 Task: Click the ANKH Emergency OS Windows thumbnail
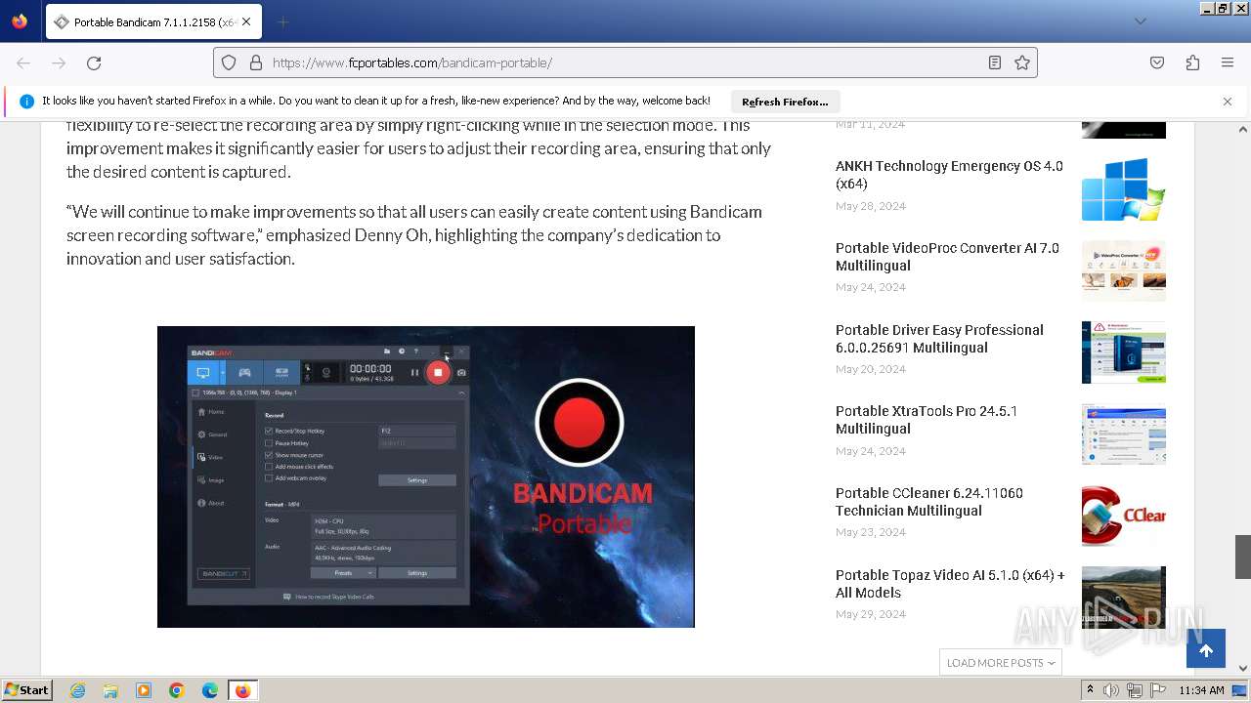(1124, 189)
